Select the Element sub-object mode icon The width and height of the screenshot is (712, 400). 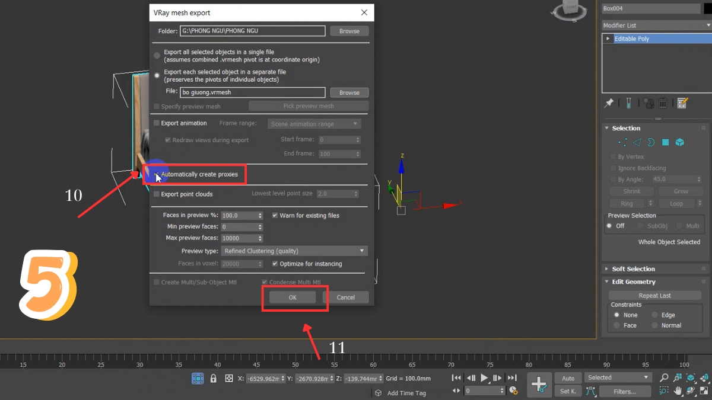click(680, 142)
